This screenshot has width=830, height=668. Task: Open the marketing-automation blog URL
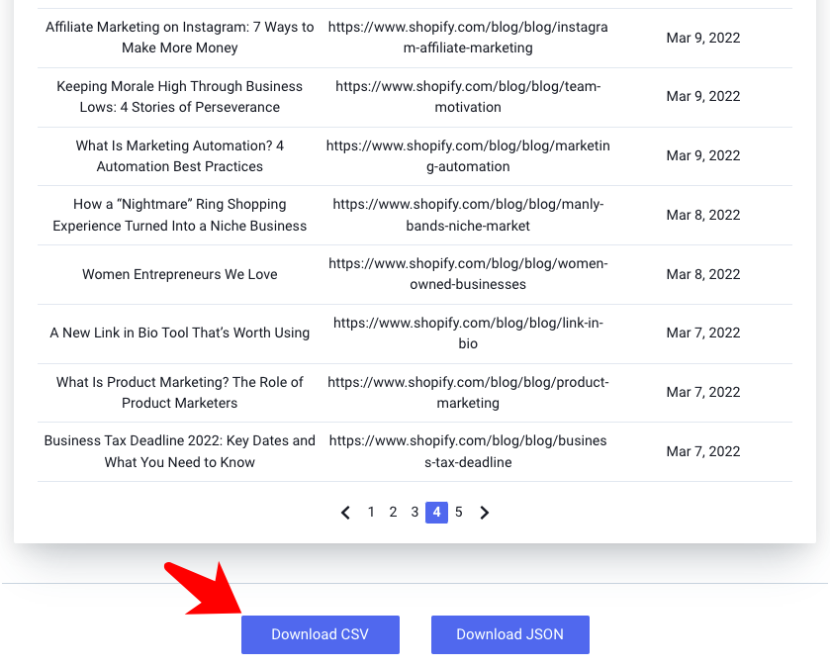coord(468,156)
